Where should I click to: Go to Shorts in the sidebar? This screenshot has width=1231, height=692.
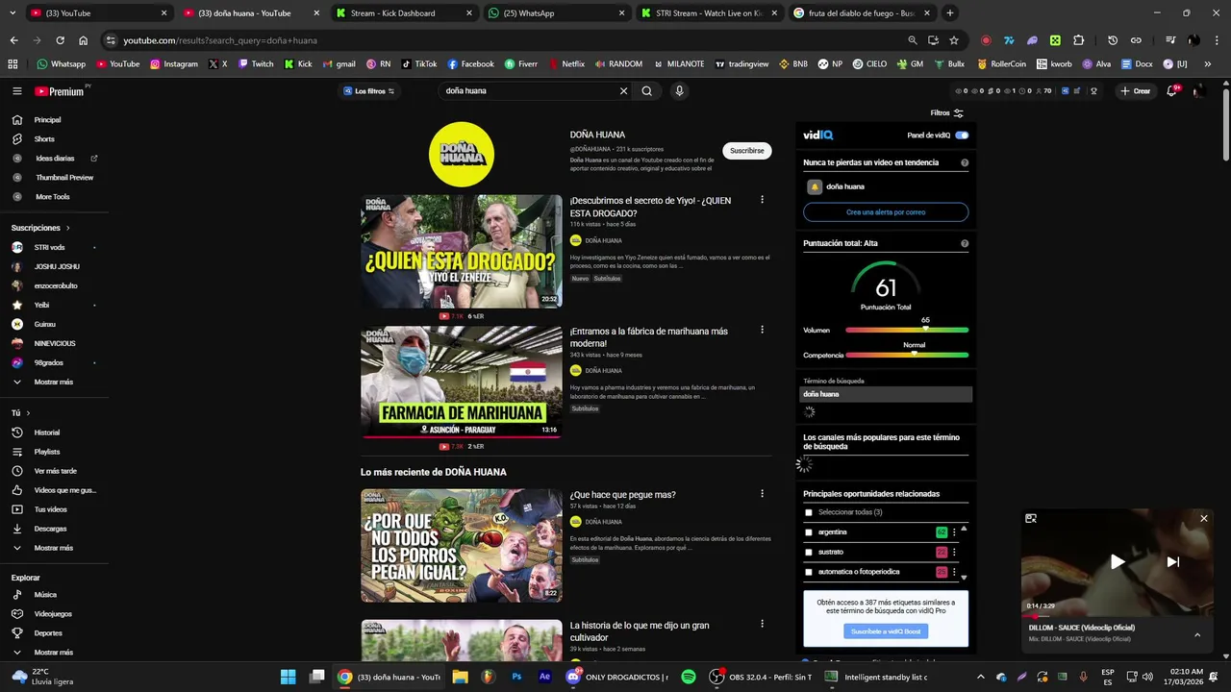click(x=44, y=139)
